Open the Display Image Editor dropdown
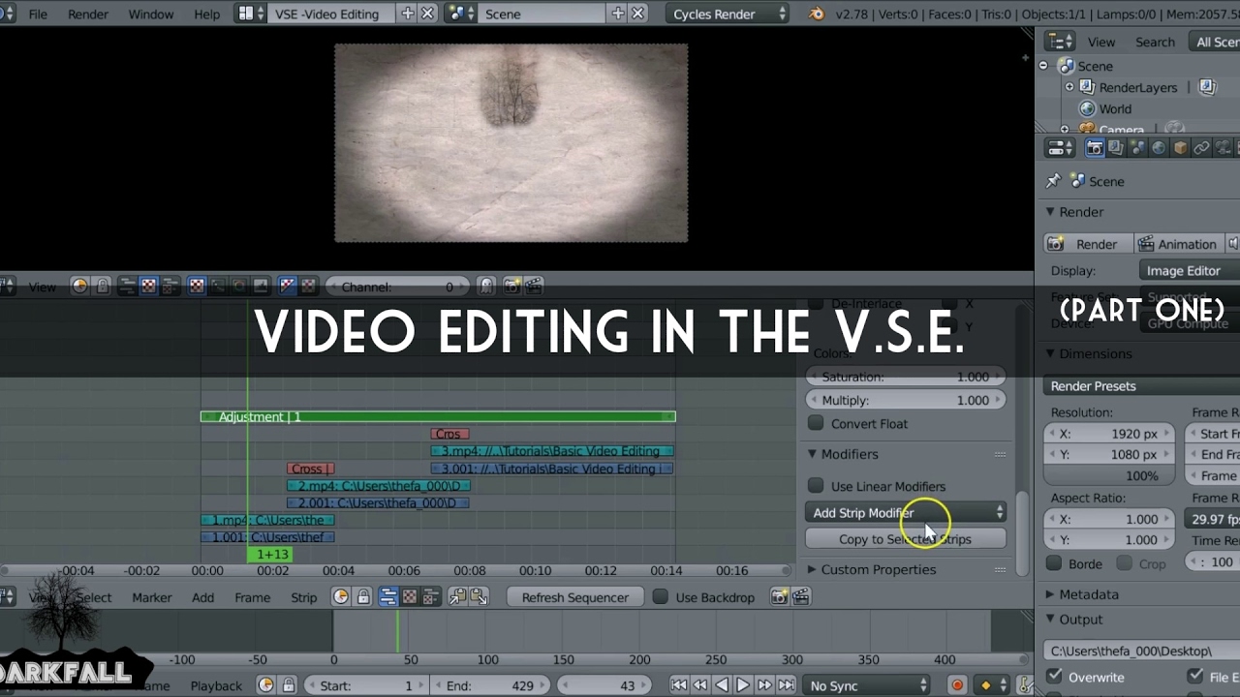The width and height of the screenshot is (1240, 697). tap(1192, 271)
